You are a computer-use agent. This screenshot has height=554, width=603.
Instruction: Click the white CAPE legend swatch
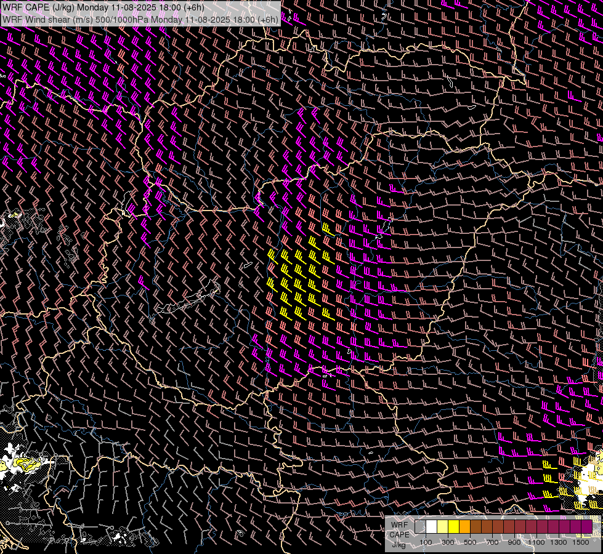pos(432,526)
